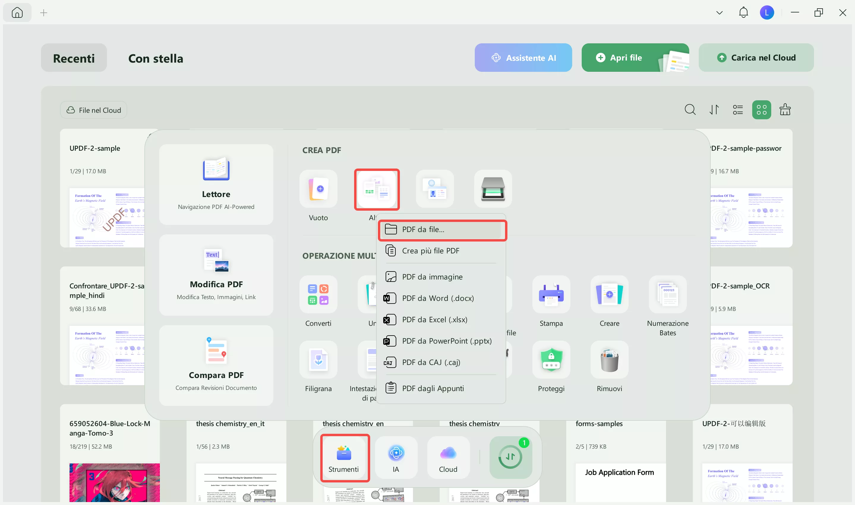Viewport: 855px width, 505px height.
Task: Switch to grid thumbnail view
Action: coord(761,110)
